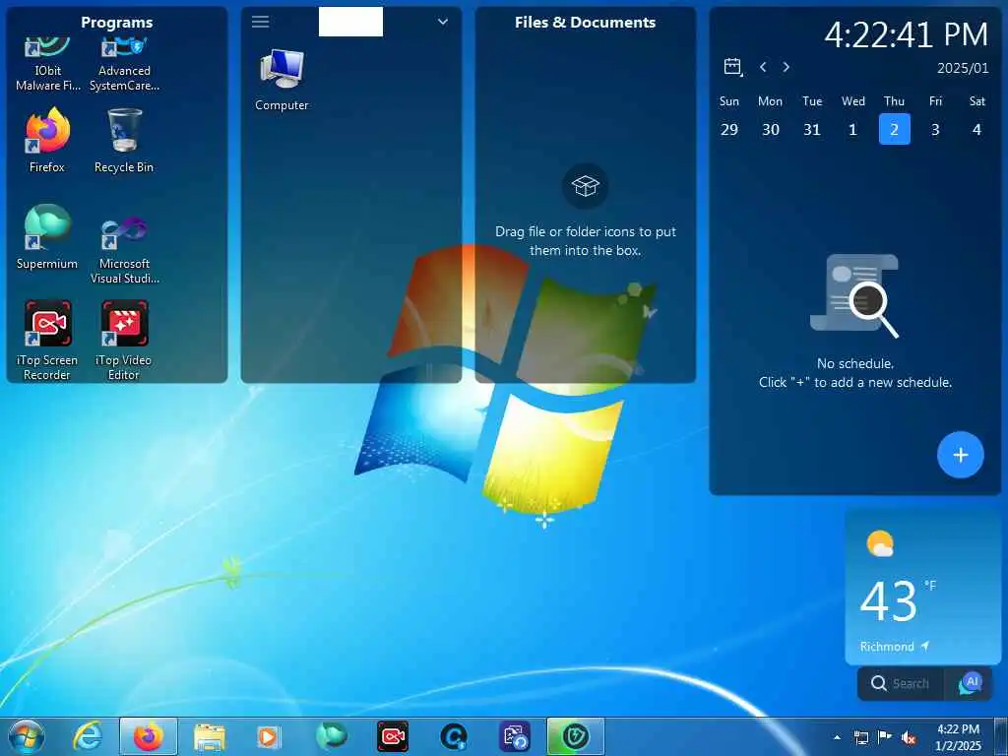1008x756 pixels.
Task: Click the "No schedule." message
Action: (855, 364)
